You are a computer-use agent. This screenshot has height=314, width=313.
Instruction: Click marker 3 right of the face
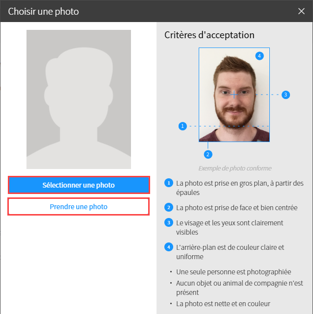pos(286,95)
